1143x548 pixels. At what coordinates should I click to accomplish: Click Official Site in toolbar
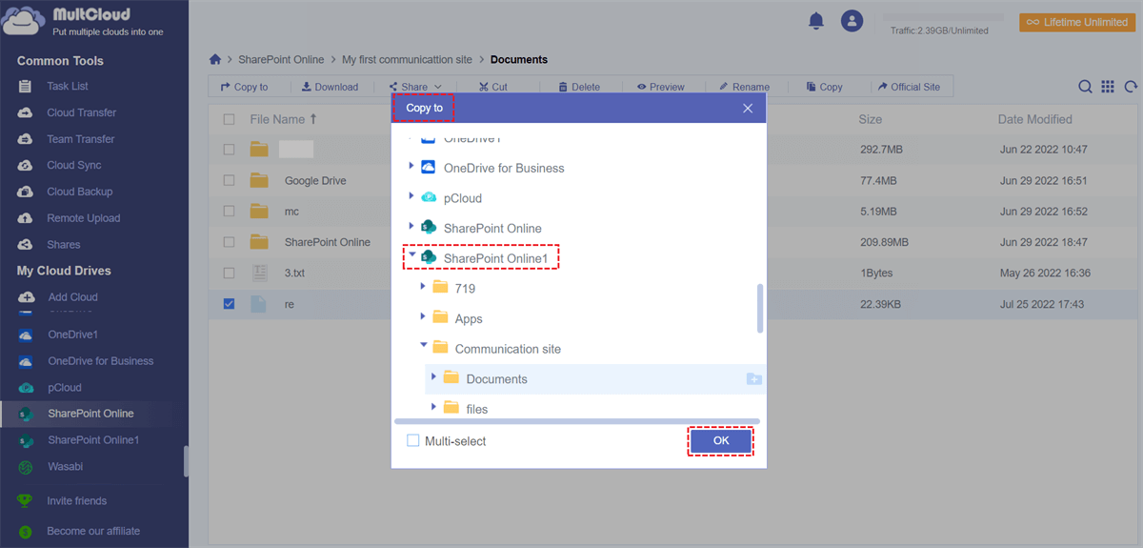(x=909, y=87)
